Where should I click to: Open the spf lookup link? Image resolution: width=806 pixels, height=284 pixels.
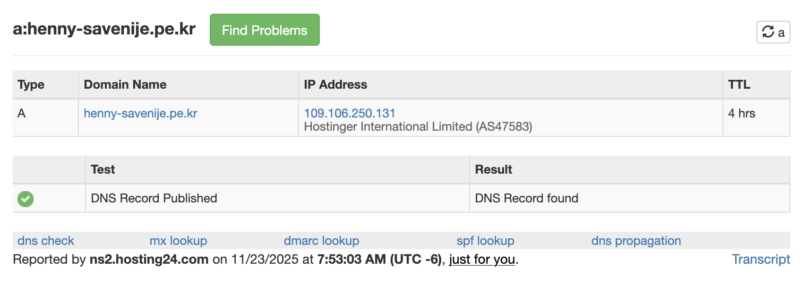click(x=485, y=241)
